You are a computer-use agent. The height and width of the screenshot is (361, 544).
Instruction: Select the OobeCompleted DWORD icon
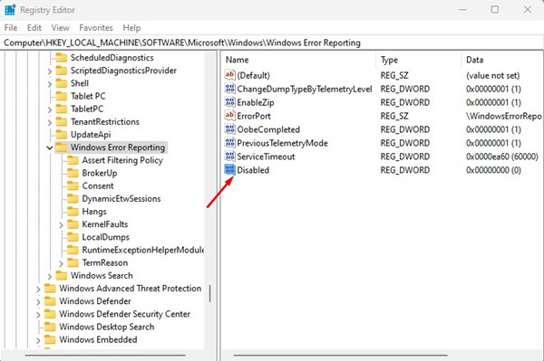click(x=229, y=129)
